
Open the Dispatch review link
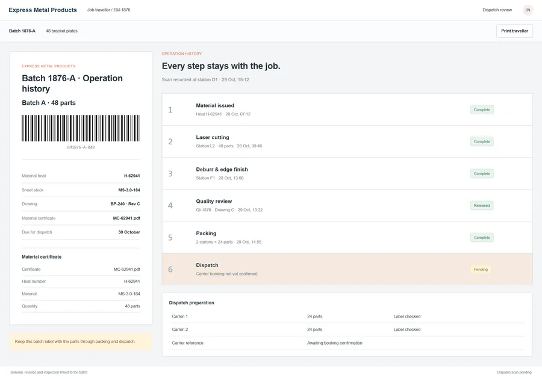click(497, 10)
